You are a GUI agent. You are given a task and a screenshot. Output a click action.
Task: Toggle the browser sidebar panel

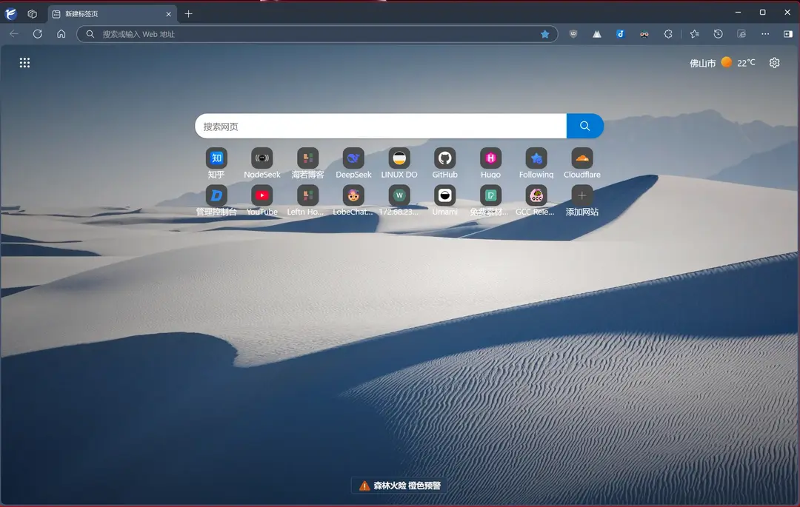coord(787,34)
